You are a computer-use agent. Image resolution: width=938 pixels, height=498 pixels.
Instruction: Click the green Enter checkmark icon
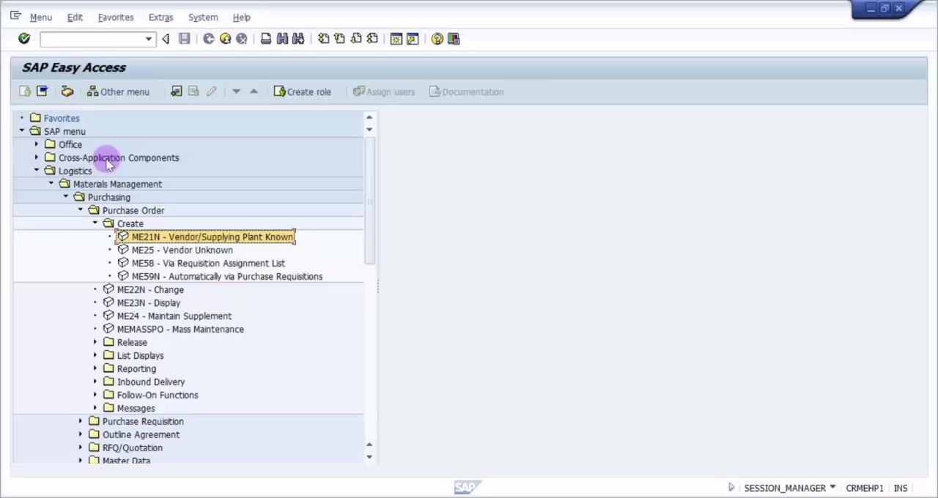[x=24, y=39]
